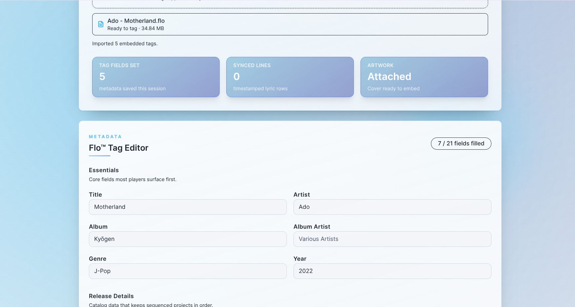Click the Synced Lines stat card
The width and height of the screenshot is (575, 307).
(x=290, y=77)
